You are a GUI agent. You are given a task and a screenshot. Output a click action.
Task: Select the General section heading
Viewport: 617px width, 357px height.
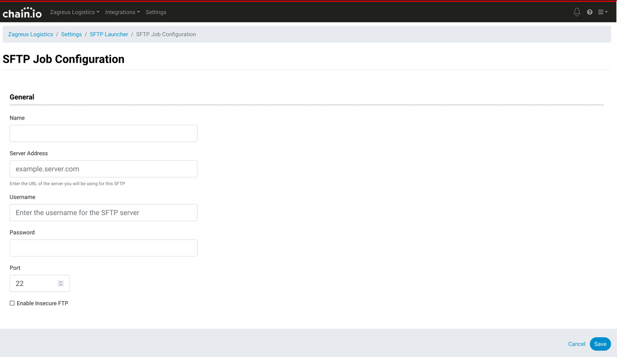click(x=22, y=97)
